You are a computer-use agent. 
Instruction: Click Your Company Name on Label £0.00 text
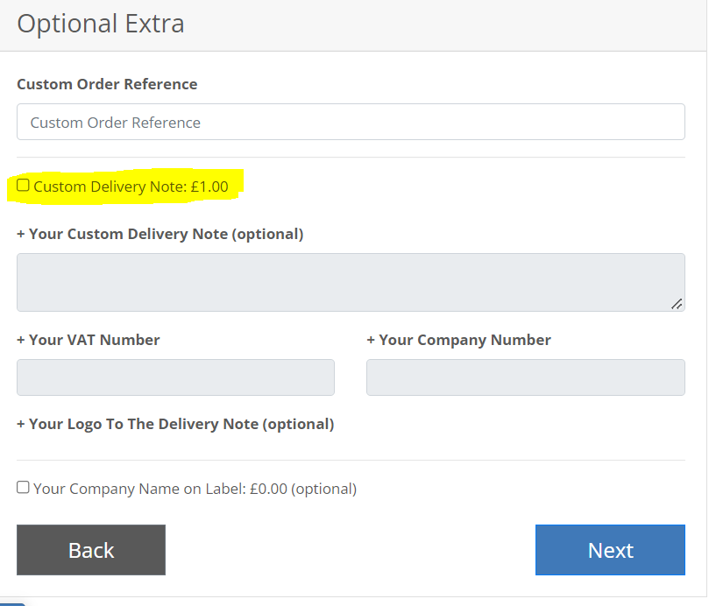point(195,489)
